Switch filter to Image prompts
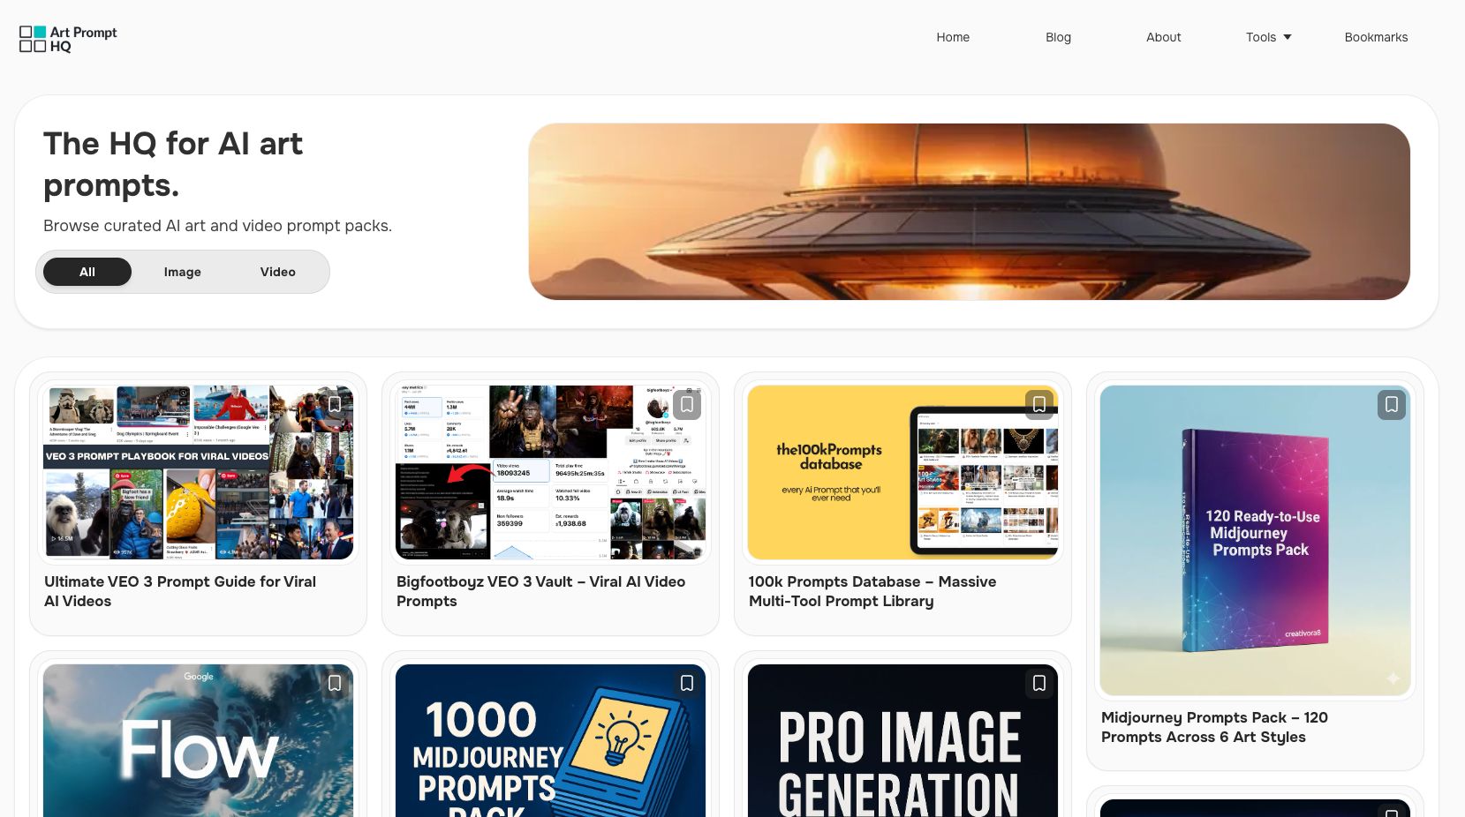The width and height of the screenshot is (1465, 817). coord(183,272)
